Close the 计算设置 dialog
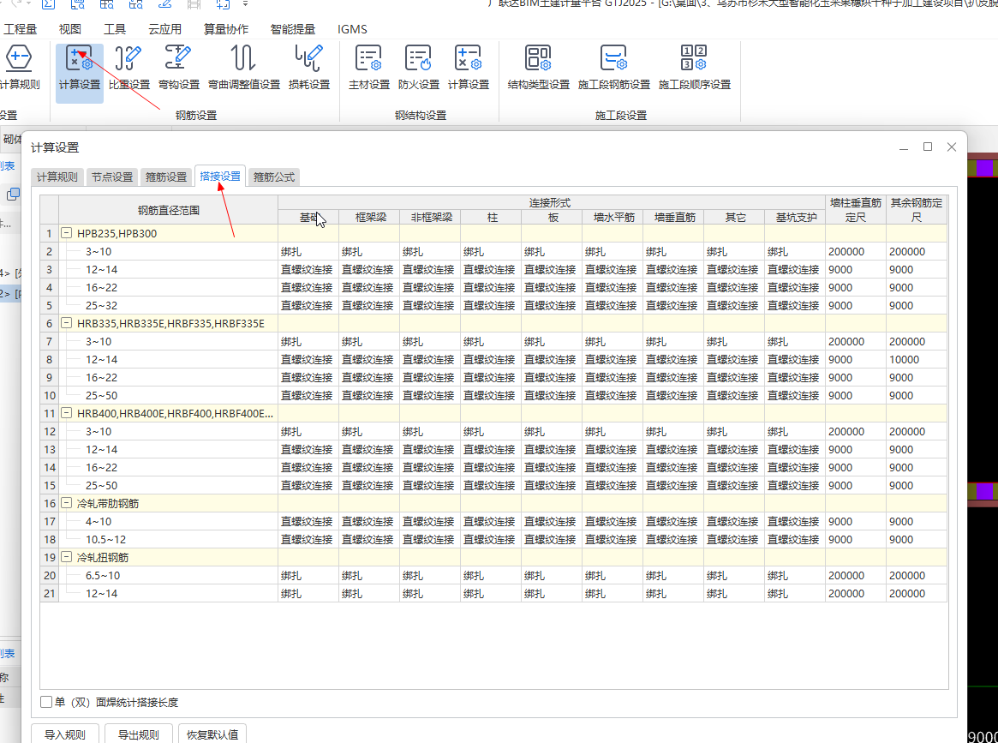998x743 pixels. click(x=952, y=147)
